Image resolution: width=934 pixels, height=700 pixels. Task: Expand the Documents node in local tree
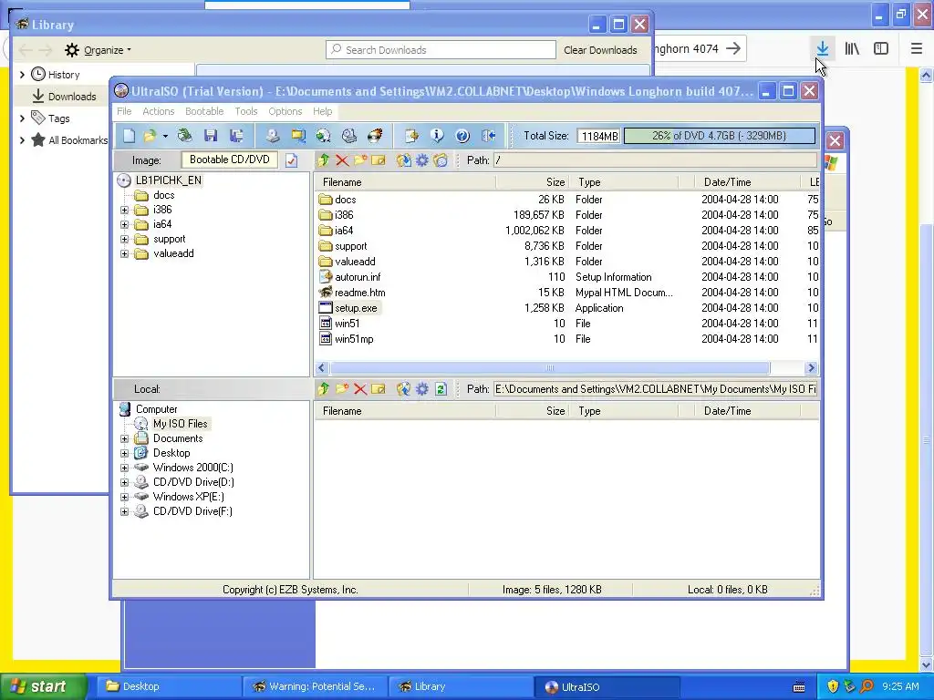click(x=124, y=438)
